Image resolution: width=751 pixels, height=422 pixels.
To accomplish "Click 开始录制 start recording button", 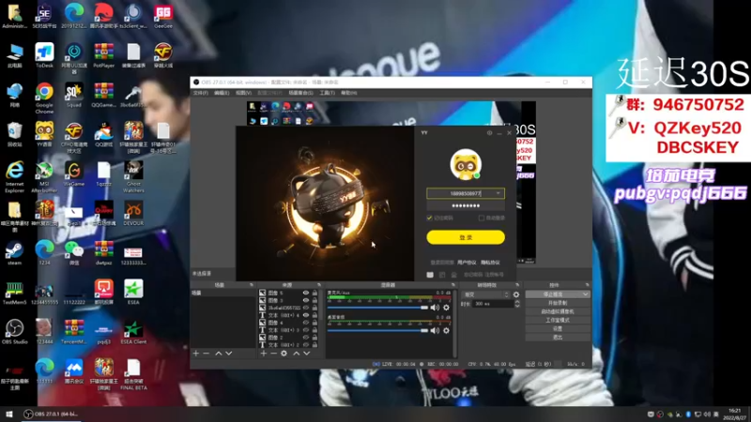I will pyautogui.click(x=558, y=303).
